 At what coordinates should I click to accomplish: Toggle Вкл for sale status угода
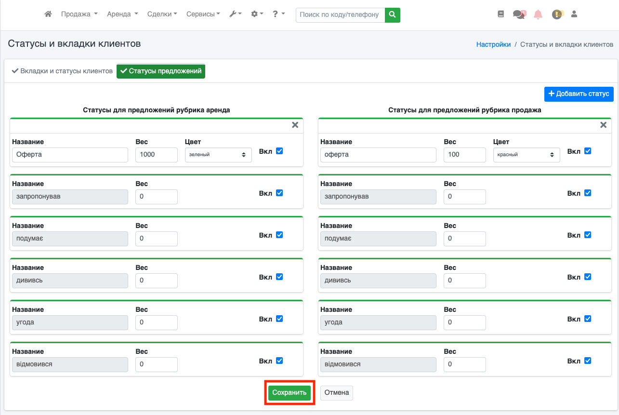587,319
